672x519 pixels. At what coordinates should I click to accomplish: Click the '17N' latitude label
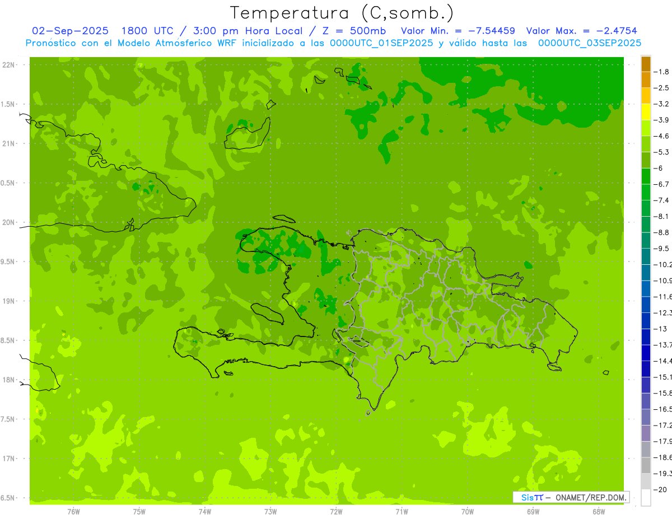coord(8,459)
